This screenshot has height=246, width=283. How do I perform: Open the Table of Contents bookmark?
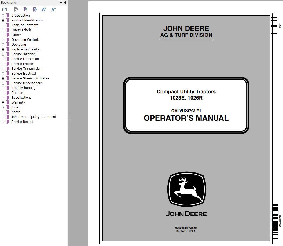coord(25,25)
